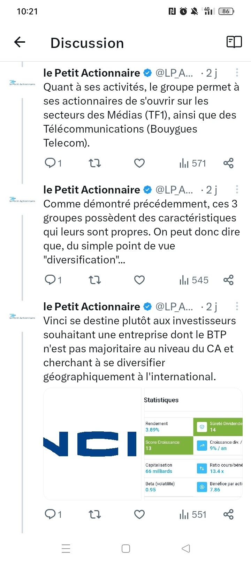Like the Bouygues Telecom tweet
The width and height of the screenshot is (251, 564).
(x=139, y=163)
